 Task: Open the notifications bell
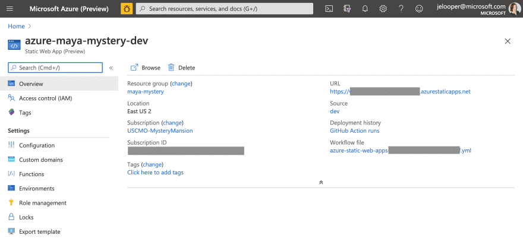click(x=365, y=8)
